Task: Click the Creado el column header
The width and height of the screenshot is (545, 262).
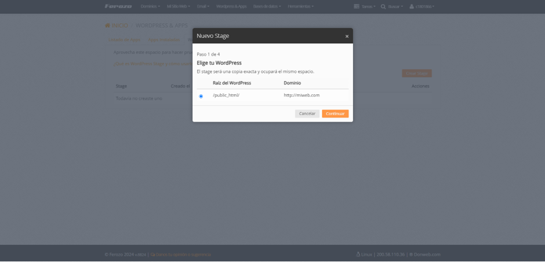Action: [180, 86]
